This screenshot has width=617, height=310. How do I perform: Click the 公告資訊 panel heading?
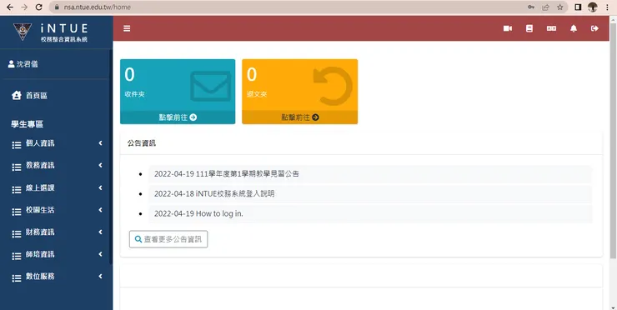click(x=142, y=143)
